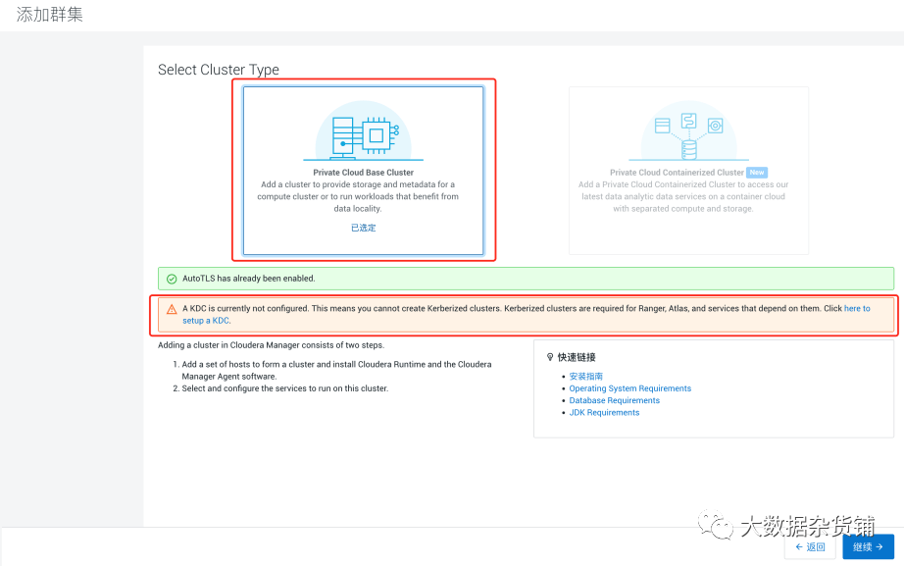Click the 快速链接 panel heading
This screenshot has height=566, width=904.
576,357
